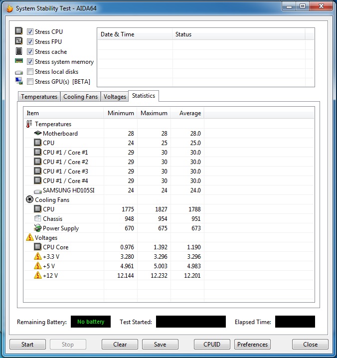Click the CPU Core voltage label
The width and height of the screenshot is (337, 358).
[56, 247]
